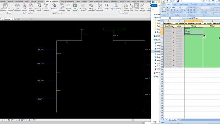220x124 pixels.
Task: Close the 1 - Electrical view tab
Action: click(13, 19)
